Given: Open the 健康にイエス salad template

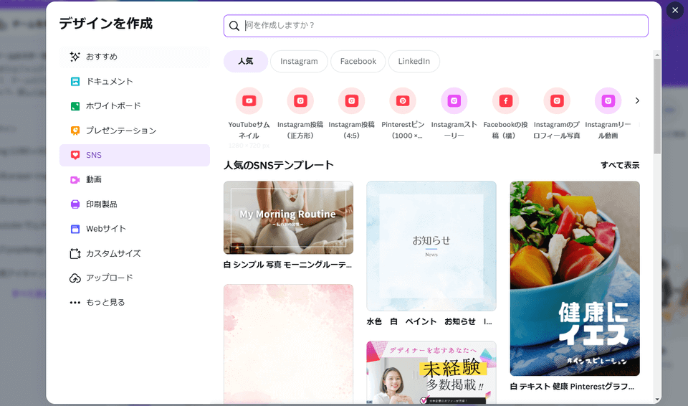Looking at the screenshot, I should pos(575,278).
